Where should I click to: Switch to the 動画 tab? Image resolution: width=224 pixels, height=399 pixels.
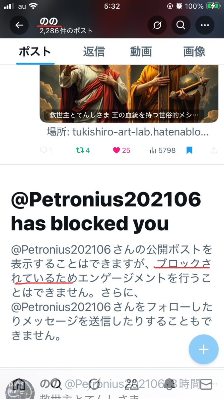click(x=141, y=52)
